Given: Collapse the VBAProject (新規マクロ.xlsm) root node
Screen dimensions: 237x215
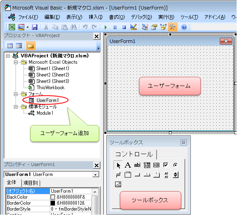Looking at the screenshot, I should point(8,56).
